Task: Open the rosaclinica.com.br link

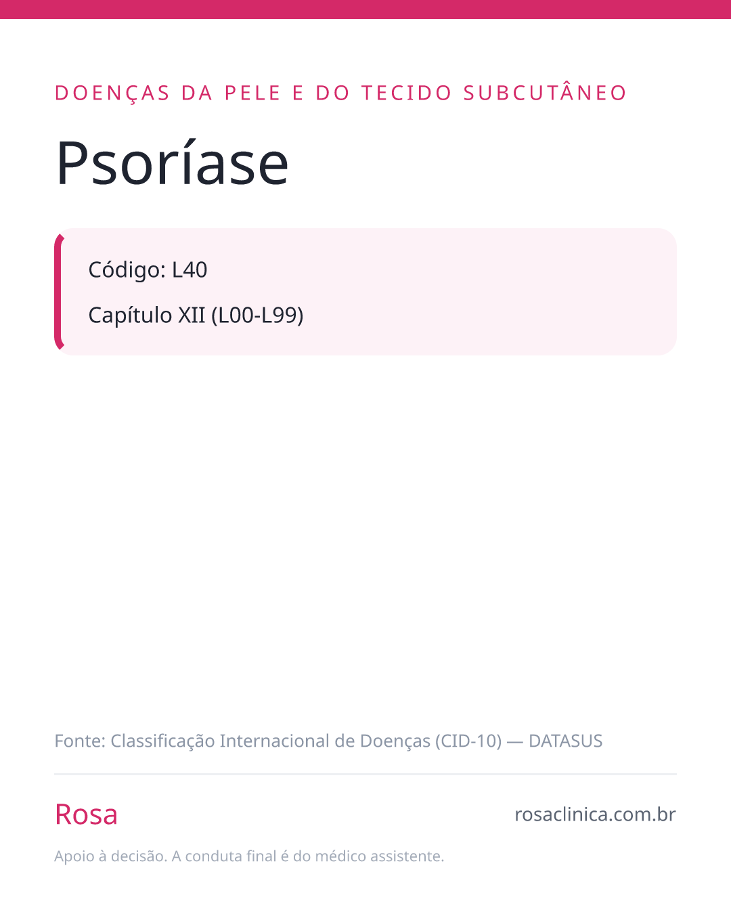Action: click(x=595, y=814)
